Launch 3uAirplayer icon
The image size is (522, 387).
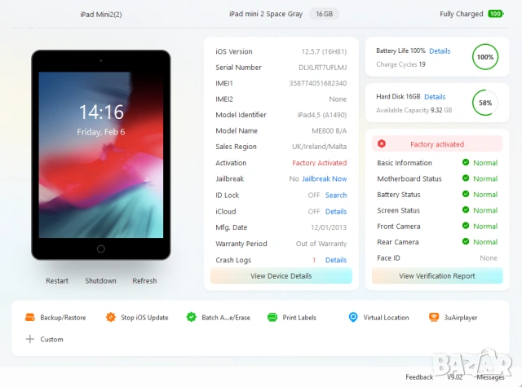[434, 317]
